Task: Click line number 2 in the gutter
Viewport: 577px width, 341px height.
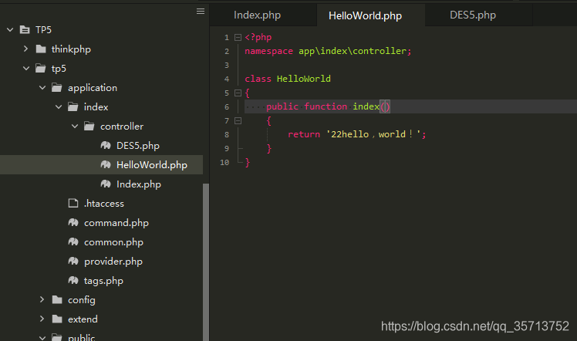Action: (x=227, y=52)
